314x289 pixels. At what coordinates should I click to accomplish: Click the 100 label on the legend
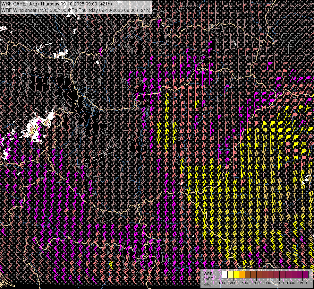click(x=222, y=283)
